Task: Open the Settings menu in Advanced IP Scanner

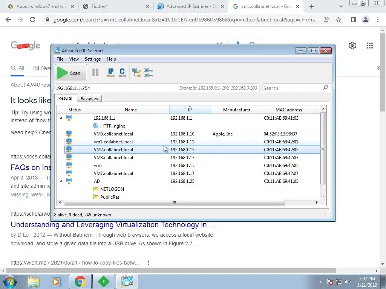Action: coord(93,59)
